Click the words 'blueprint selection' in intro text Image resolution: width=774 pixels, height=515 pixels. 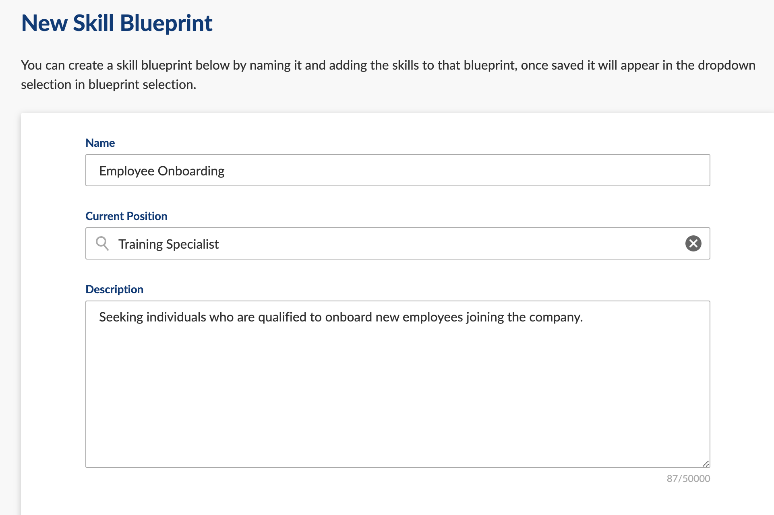[142, 84]
